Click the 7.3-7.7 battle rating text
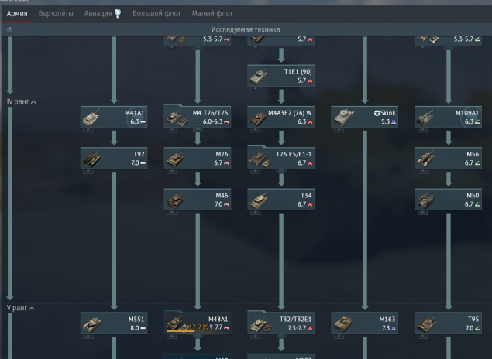The width and height of the screenshot is (492, 359). pyautogui.click(x=298, y=328)
